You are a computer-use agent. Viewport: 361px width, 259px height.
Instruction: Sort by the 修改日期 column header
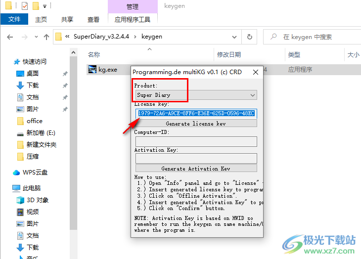coord(229,55)
